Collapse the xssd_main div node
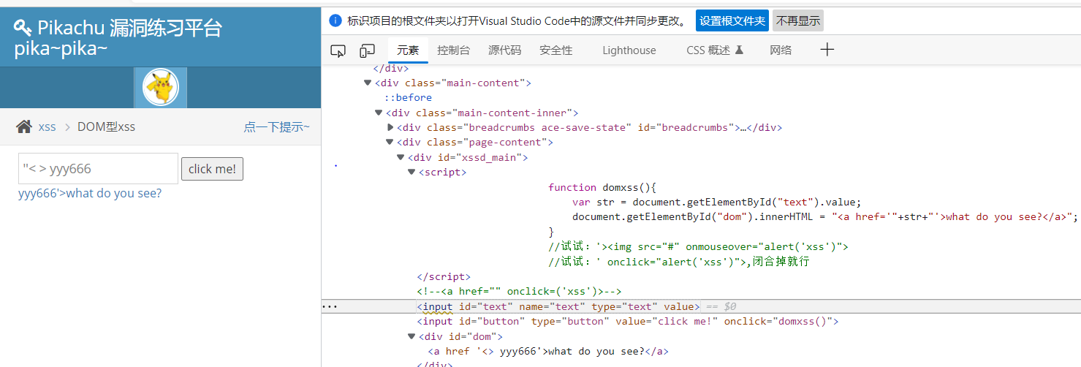 tap(401, 157)
